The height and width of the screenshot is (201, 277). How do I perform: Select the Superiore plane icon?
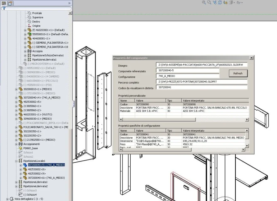(29, 17)
